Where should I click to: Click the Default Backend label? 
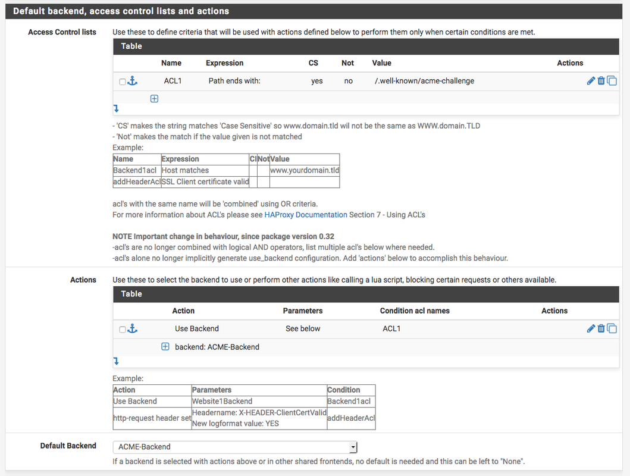point(68,446)
